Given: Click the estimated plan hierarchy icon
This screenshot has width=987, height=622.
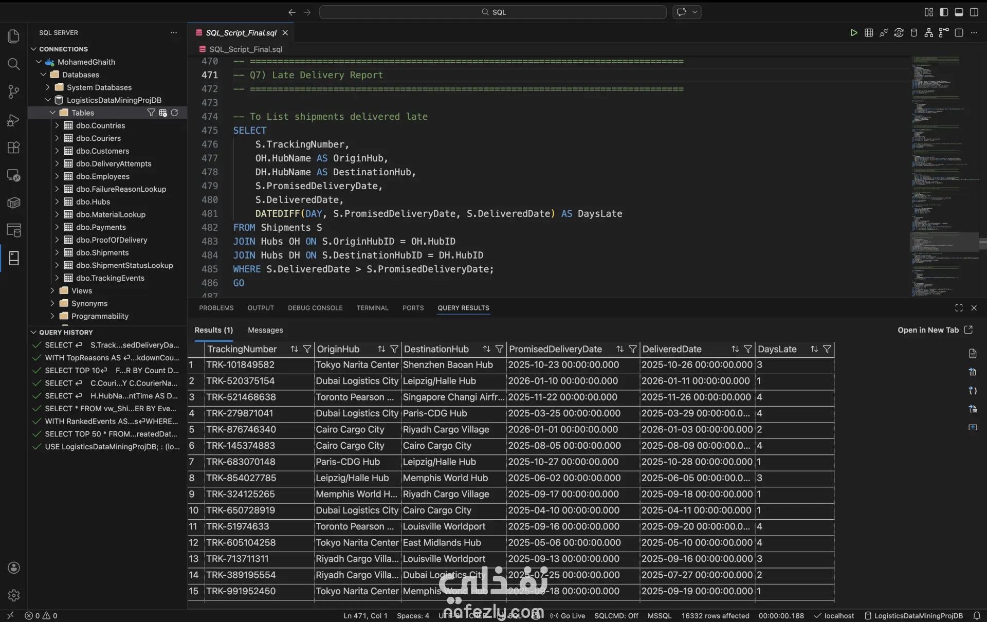Looking at the screenshot, I should (928, 32).
